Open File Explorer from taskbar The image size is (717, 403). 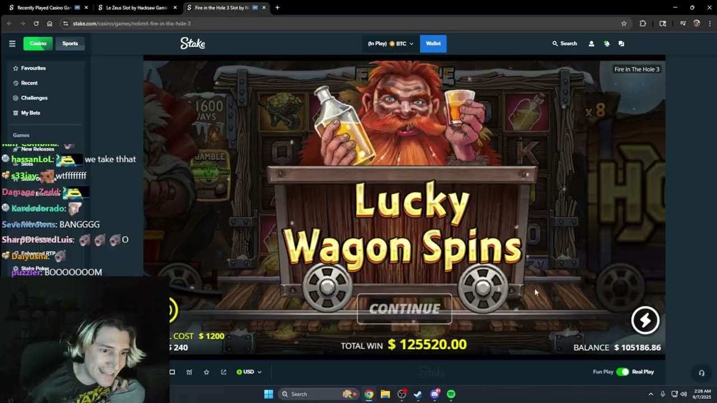385,394
